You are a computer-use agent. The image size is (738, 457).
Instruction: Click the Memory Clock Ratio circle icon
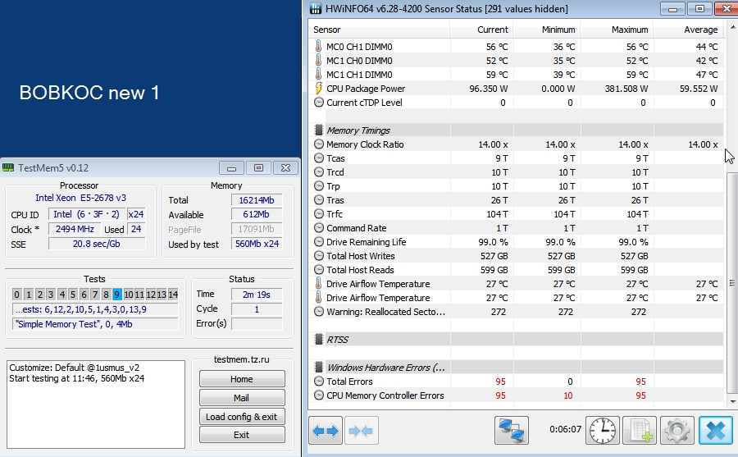click(319, 144)
